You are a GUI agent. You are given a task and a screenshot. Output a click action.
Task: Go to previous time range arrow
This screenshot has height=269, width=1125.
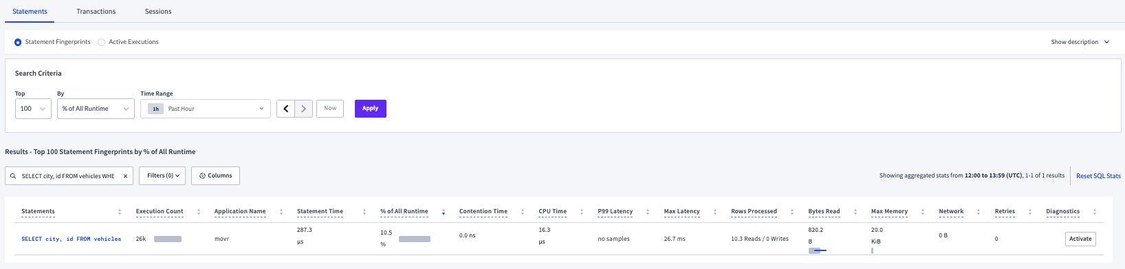286,109
